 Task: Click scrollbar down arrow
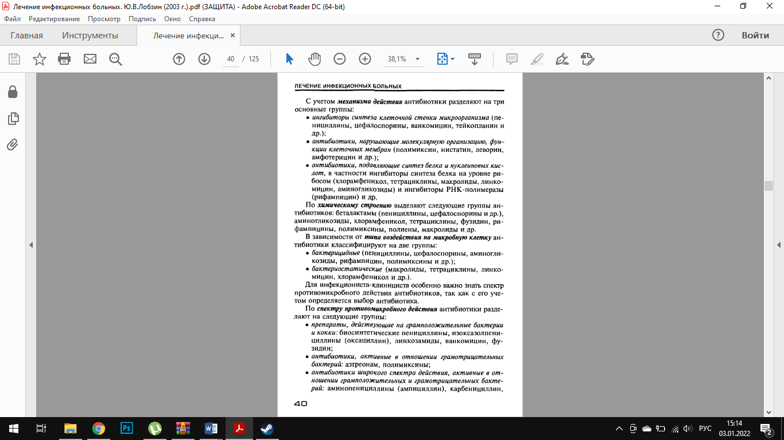(769, 411)
